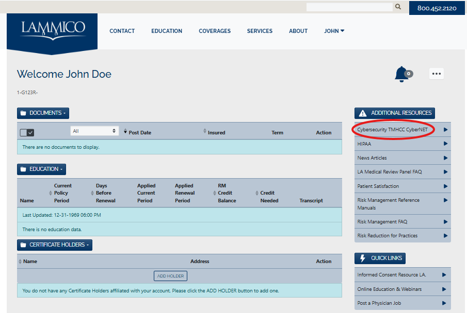Image resolution: width=467 pixels, height=313 pixels.
Task: Open the COVERAGES menu
Action: [x=215, y=31]
